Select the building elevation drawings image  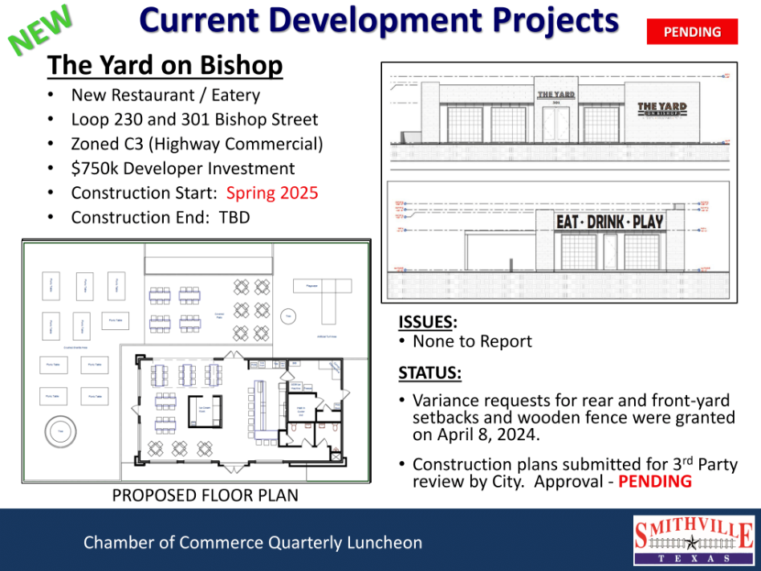point(559,182)
